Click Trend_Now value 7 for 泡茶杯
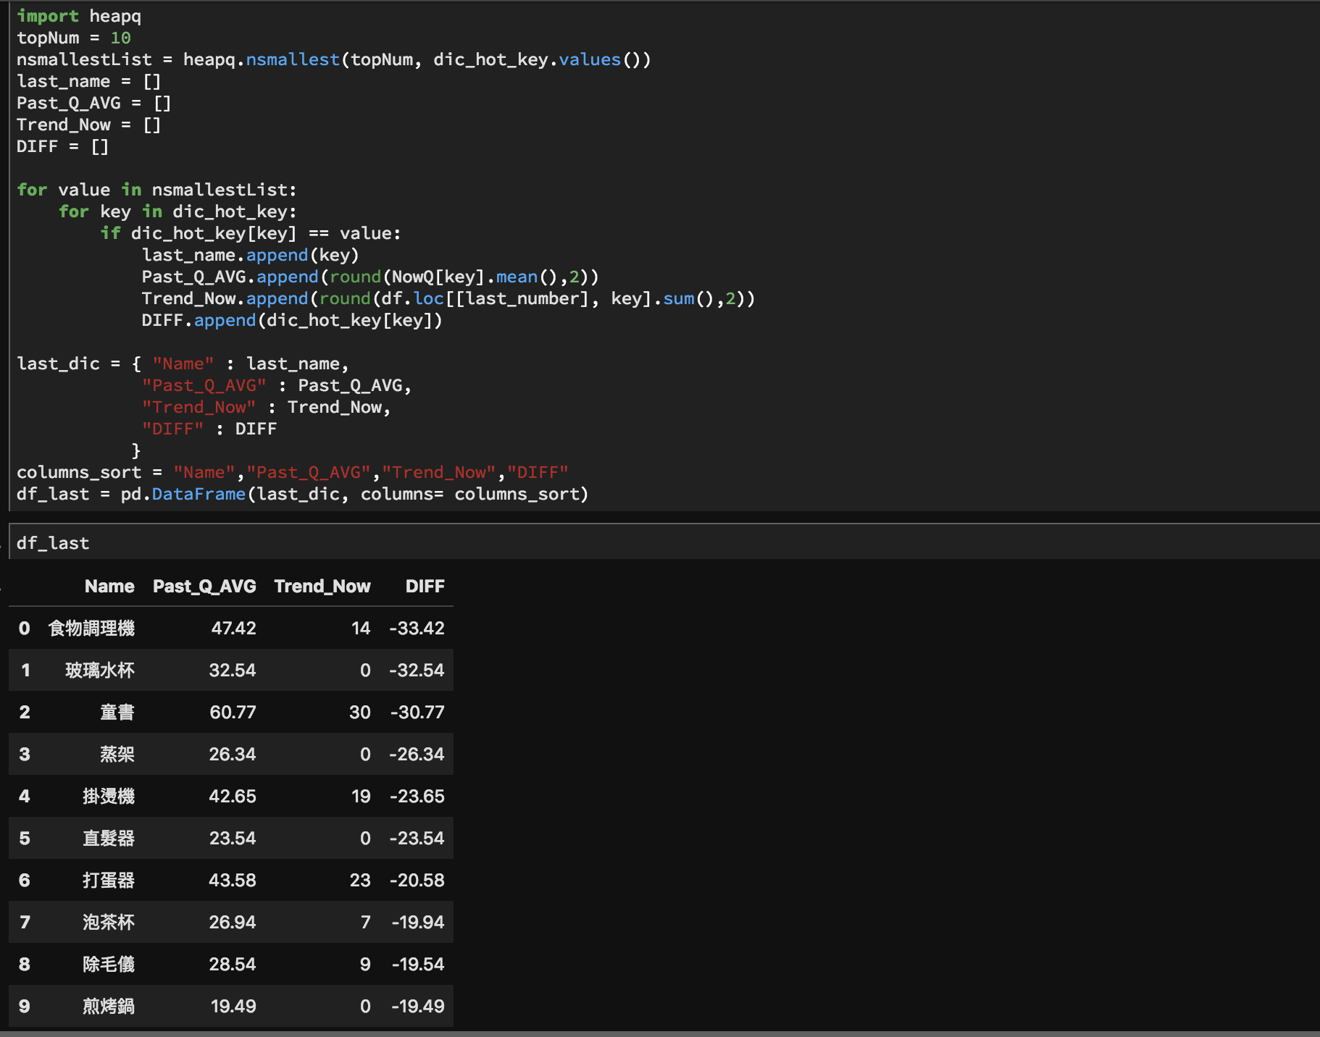Screen dimensions: 1320x1037 [x=366, y=922]
